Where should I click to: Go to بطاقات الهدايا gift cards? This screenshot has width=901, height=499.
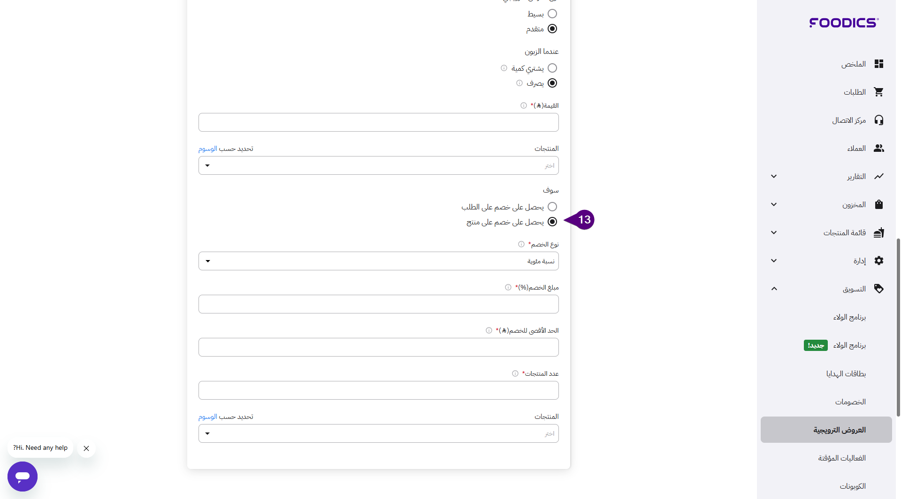(x=846, y=374)
